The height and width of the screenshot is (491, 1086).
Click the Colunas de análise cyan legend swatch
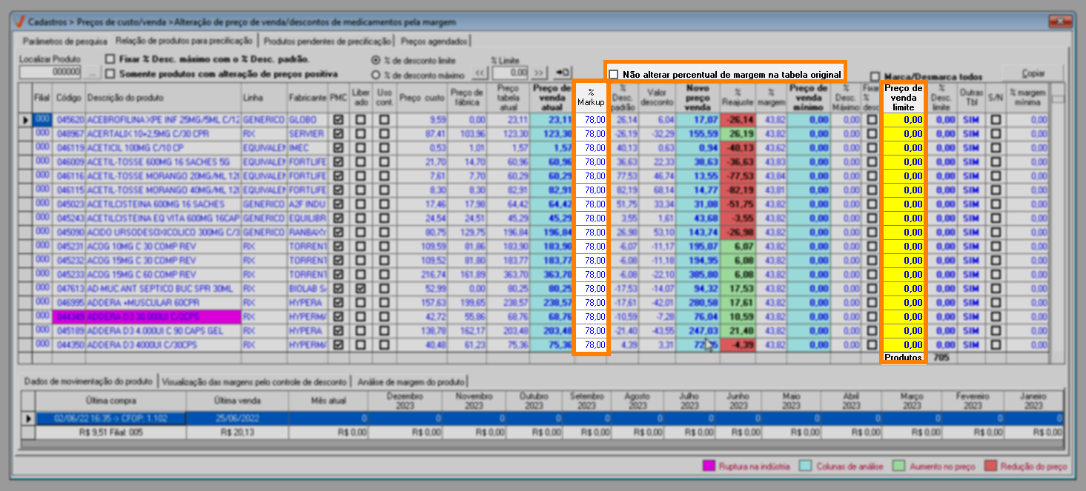[806, 467]
